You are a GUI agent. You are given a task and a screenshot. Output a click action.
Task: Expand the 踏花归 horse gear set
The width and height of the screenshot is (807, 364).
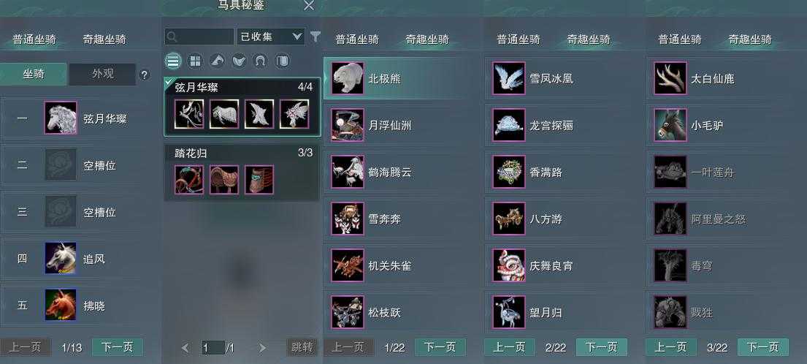click(242, 172)
